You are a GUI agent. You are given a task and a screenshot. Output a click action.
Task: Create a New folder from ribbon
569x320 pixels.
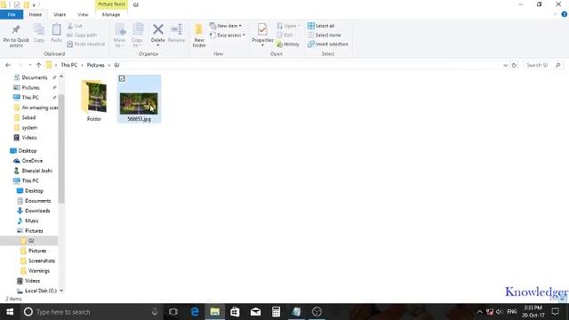tap(199, 36)
